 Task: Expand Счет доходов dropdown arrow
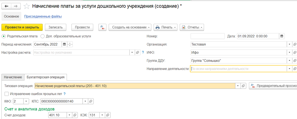pos(69,115)
